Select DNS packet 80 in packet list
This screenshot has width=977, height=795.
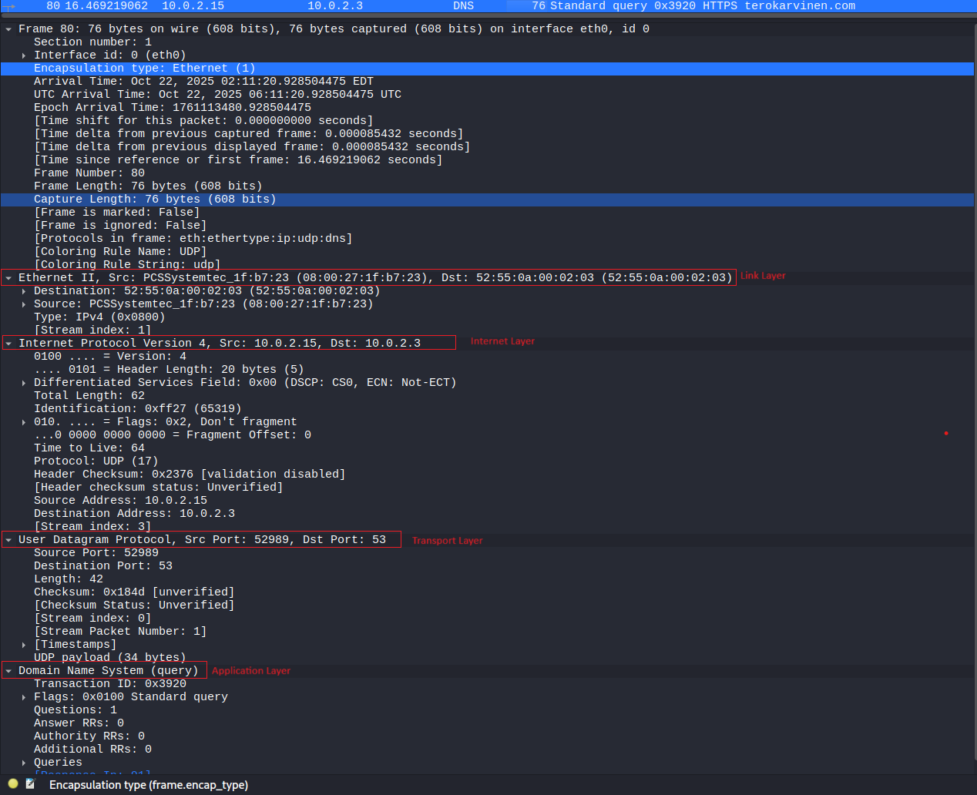462,6
